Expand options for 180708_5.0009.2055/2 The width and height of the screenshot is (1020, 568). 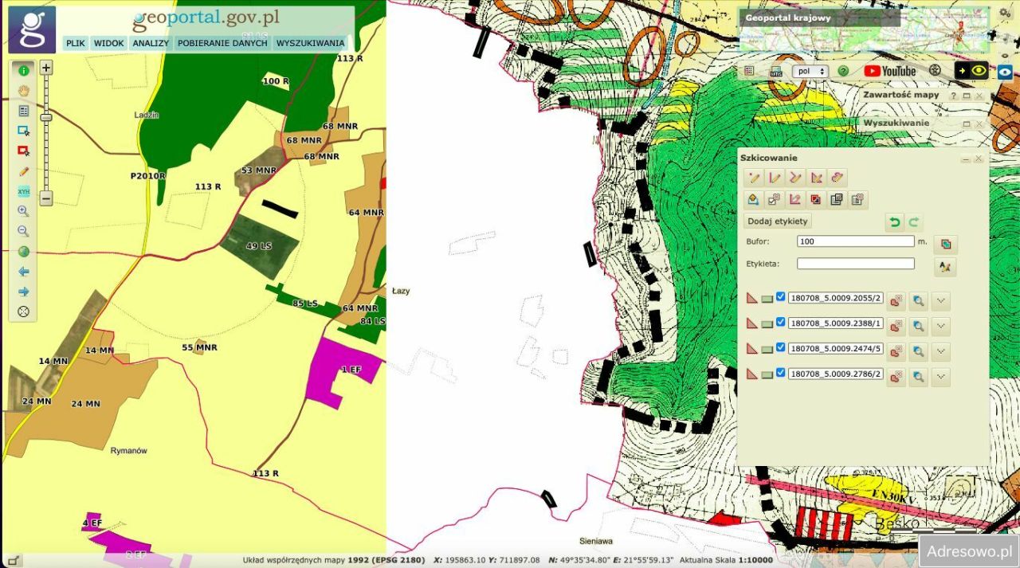[x=941, y=301]
